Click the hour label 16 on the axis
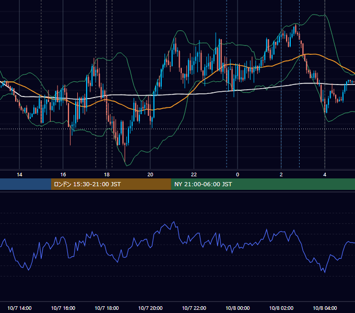Screen dimensions: 355x313 (x=63, y=175)
